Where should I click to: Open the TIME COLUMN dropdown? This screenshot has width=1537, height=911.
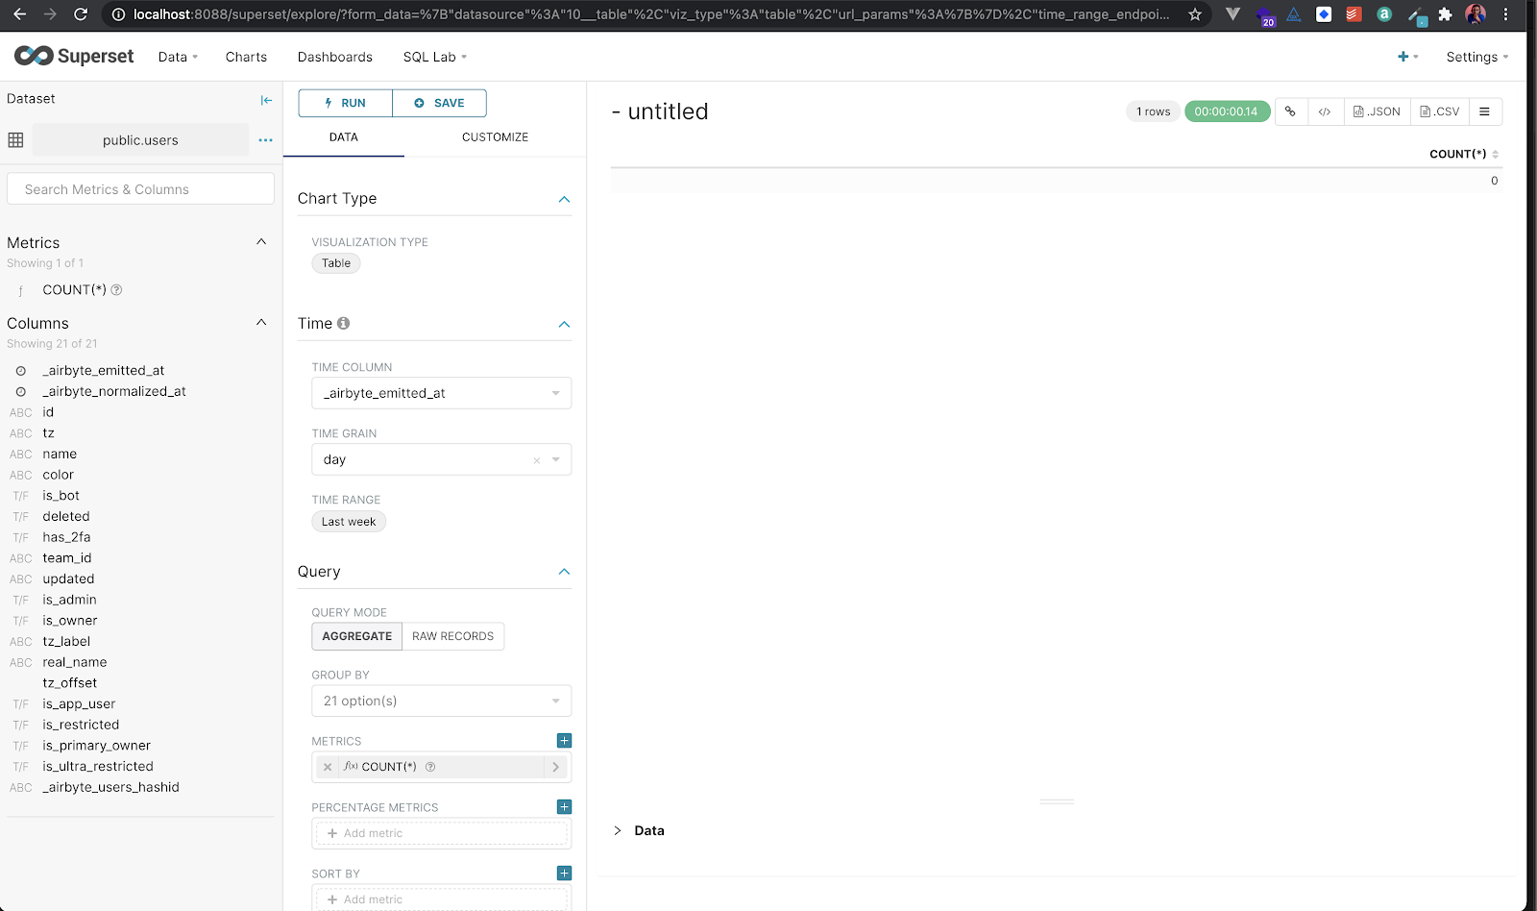tap(440, 393)
